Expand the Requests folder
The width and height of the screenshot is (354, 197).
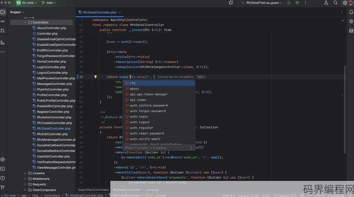(25, 185)
